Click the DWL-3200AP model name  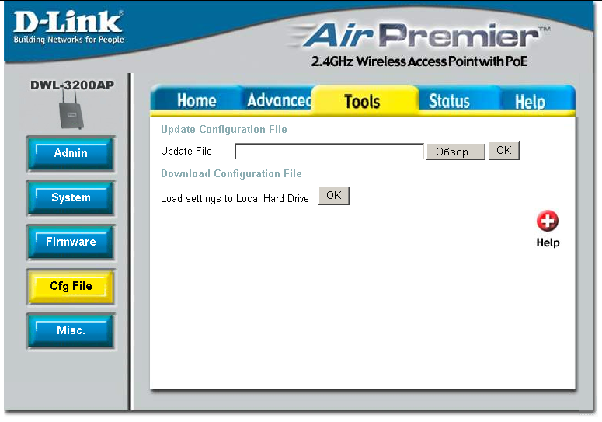coord(72,85)
